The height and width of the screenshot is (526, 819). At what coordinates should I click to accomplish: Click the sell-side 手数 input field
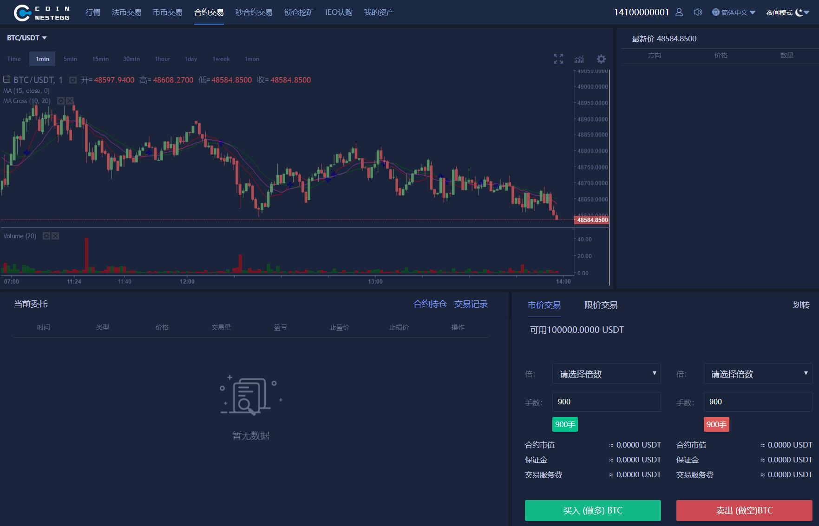(757, 402)
